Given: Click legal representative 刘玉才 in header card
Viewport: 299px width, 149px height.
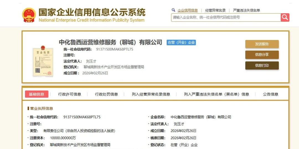Looking at the screenshot, I should coord(91,61).
